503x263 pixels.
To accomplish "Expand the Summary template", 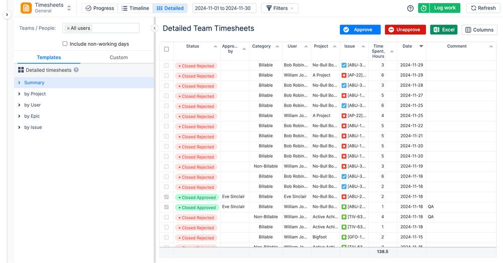I will pos(19,82).
